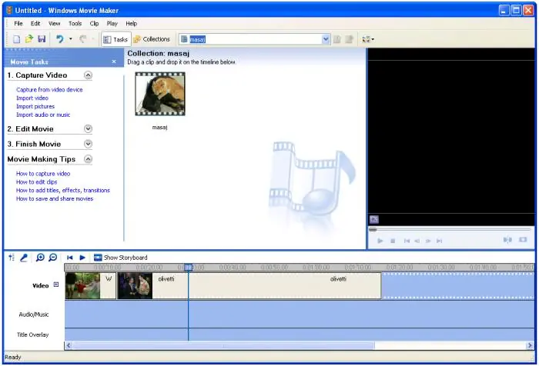539x366 pixels.
Task: Go back to previous clip in monitor
Action: point(407,241)
